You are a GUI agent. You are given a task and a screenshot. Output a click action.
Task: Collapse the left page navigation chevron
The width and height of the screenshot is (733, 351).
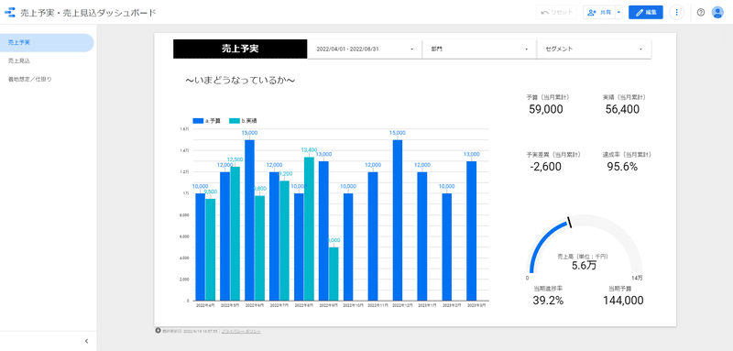point(86,341)
